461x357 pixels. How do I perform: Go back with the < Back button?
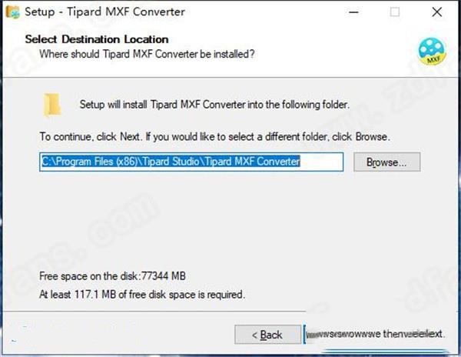[267, 335]
